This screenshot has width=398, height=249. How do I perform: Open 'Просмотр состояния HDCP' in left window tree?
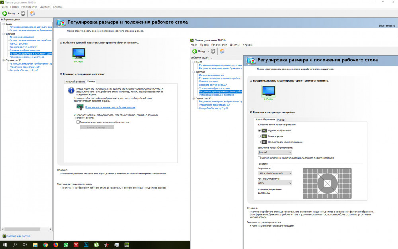pyautogui.click(x=23, y=47)
